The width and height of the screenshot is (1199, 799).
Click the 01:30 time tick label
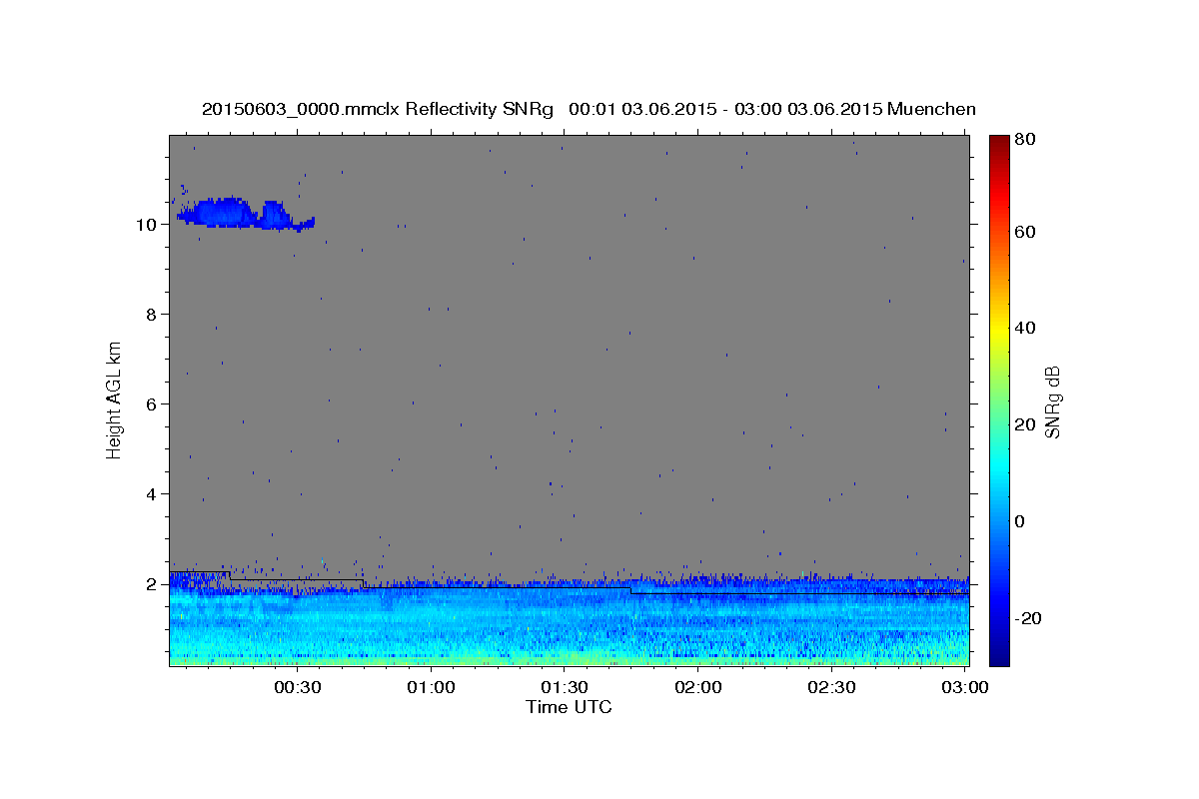tap(565, 687)
